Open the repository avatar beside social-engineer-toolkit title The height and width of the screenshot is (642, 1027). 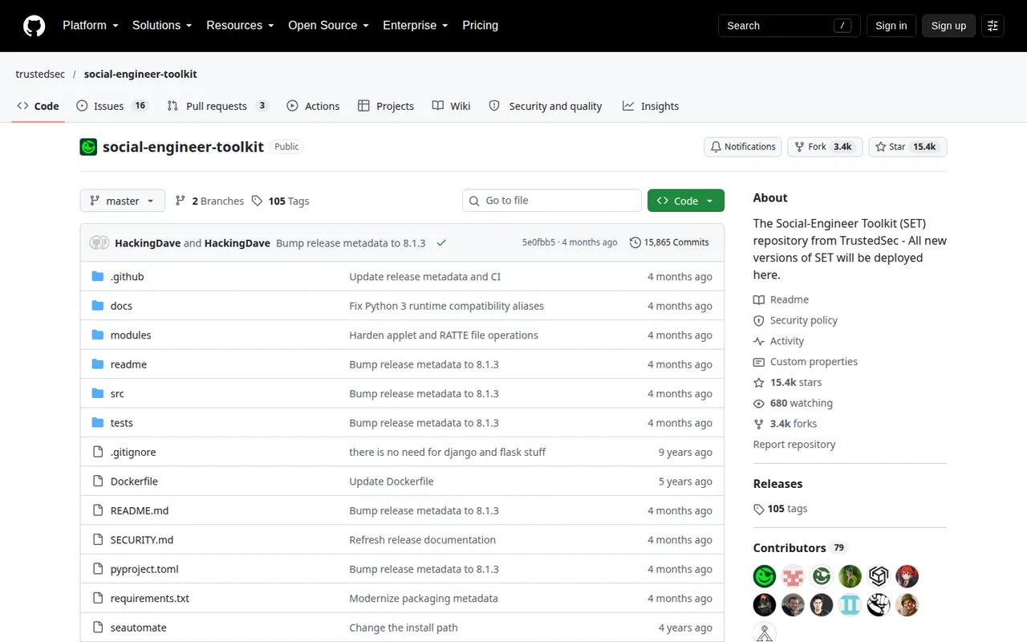pos(88,147)
